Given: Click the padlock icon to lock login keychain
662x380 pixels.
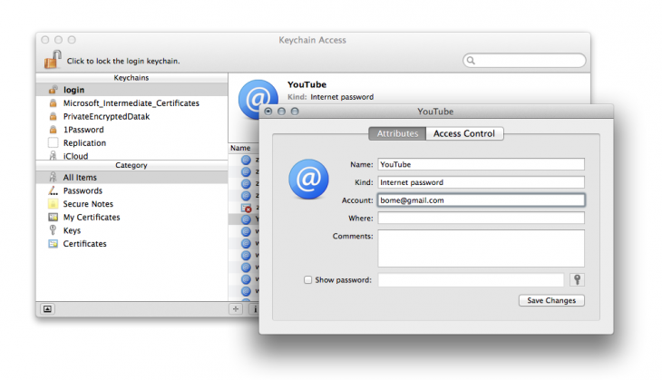Looking at the screenshot, I should (x=53, y=60).
